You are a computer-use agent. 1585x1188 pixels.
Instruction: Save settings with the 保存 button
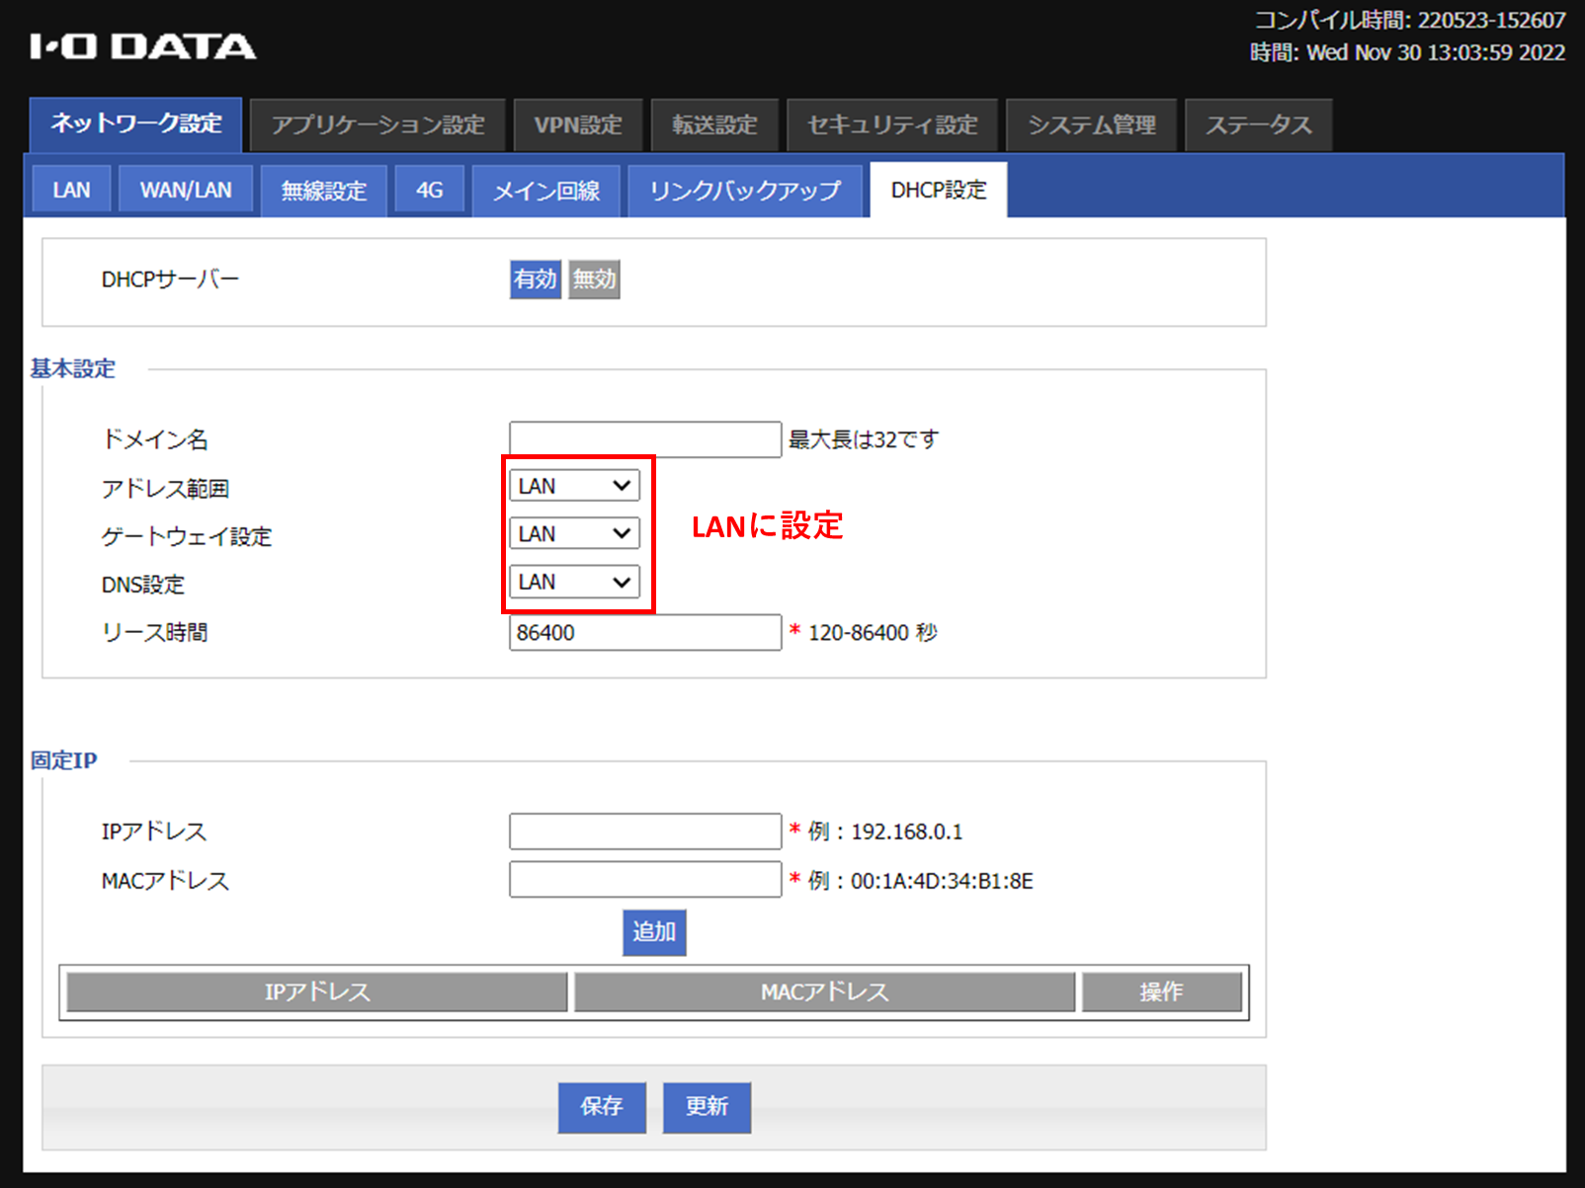tap(601, 1107)
